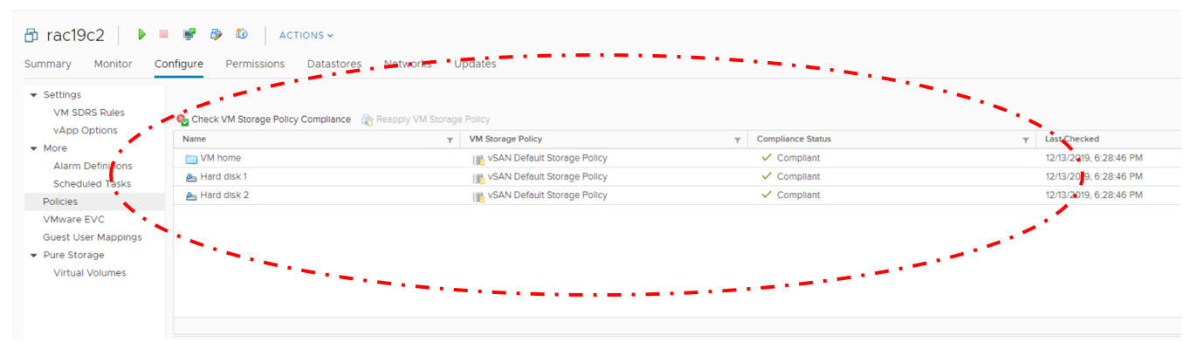Click the Edit Settings icon
The image size is (1183, 349).
click(x=216, y=35)
